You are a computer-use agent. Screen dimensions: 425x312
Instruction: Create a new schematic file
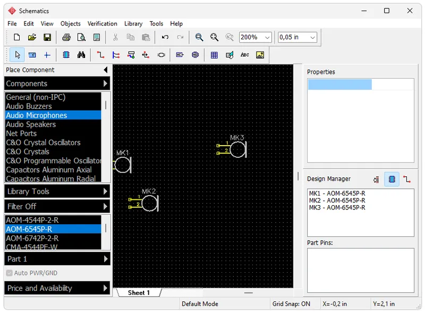pyautogui.click(x=17, y=37)
